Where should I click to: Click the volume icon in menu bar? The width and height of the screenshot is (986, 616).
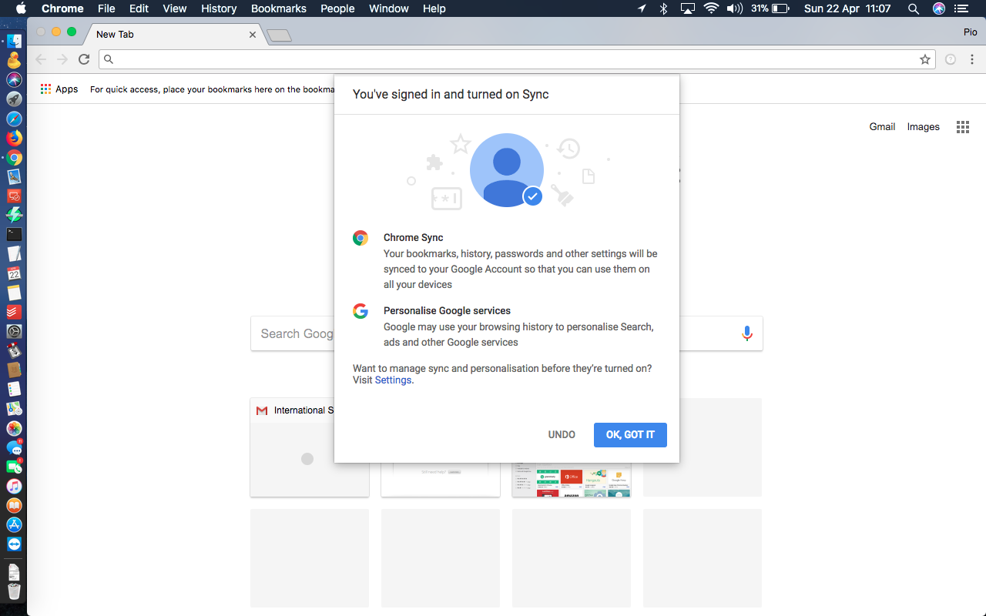pos(734,8)
